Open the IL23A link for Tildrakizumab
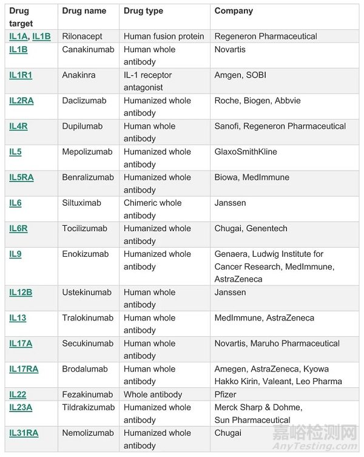This screenshot has width=364, height=457. point(21,407)
